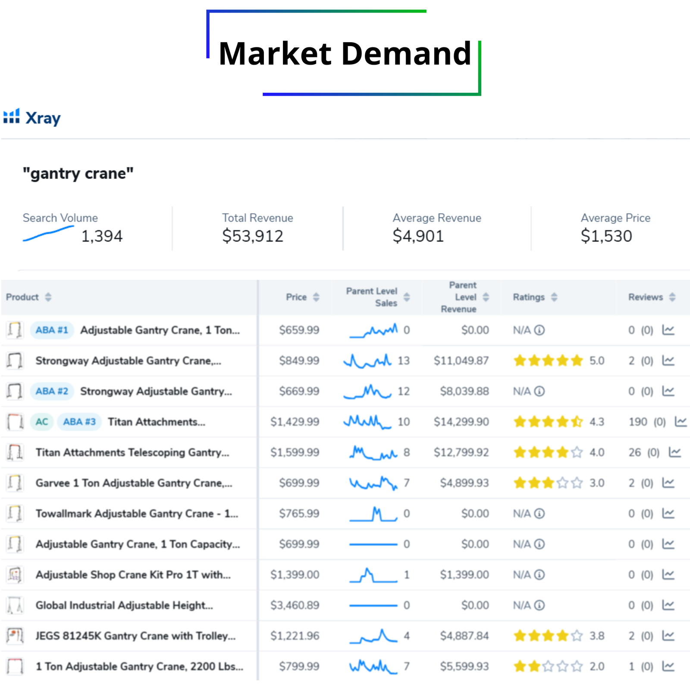
Task: Open chart icon for $699.99 1 Ton Capacity row
Action: 668,544
